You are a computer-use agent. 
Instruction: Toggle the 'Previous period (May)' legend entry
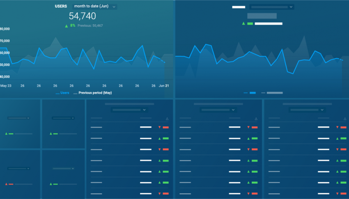(x=93, y=93)
